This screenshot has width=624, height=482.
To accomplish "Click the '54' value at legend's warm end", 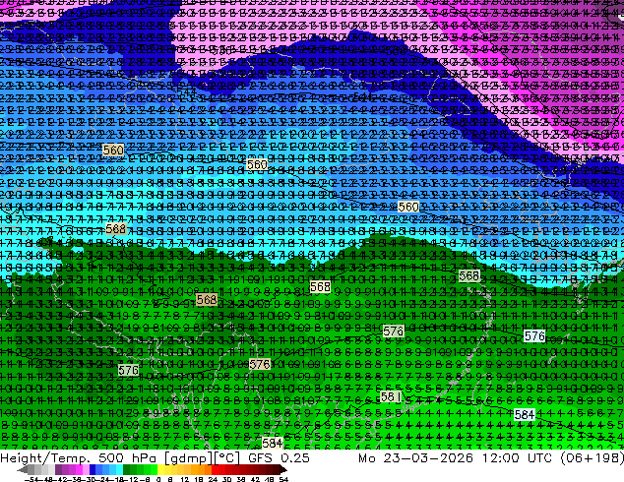I will [283, 479].
